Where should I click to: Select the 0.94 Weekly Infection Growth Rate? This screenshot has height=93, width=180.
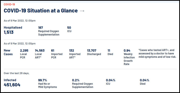(x=129, y=57)
